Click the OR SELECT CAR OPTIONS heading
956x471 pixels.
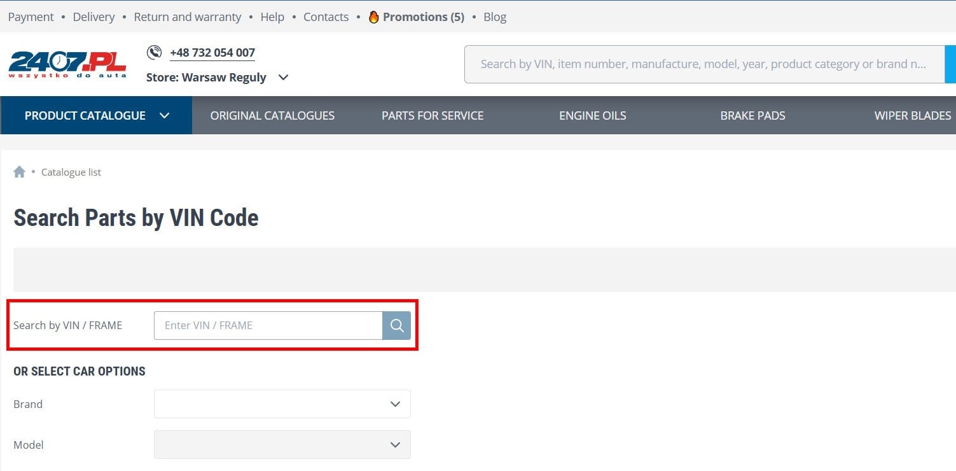pyautogui.click(x=80, y=371)
